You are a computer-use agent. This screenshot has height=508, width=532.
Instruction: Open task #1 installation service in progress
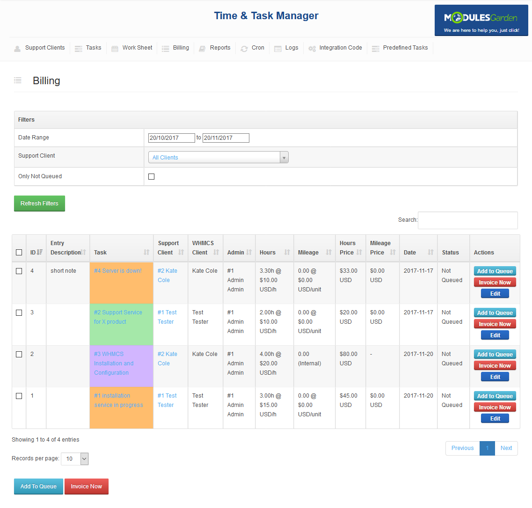118,400
